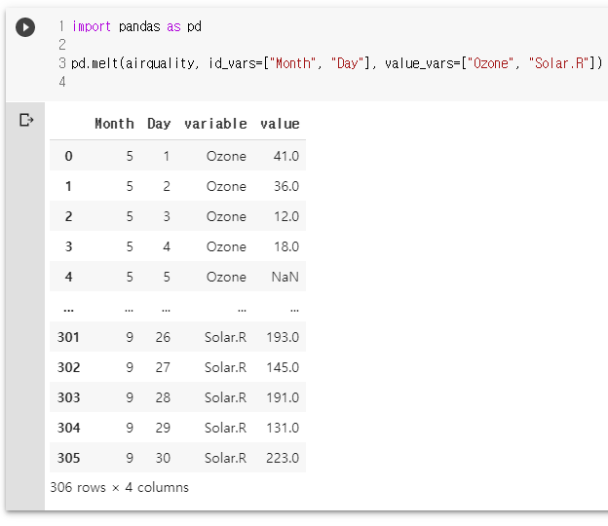The width and height of the screenshot is (608, 526).
Task: Select row index 305 in the output
Action: [x=68, y=458]
